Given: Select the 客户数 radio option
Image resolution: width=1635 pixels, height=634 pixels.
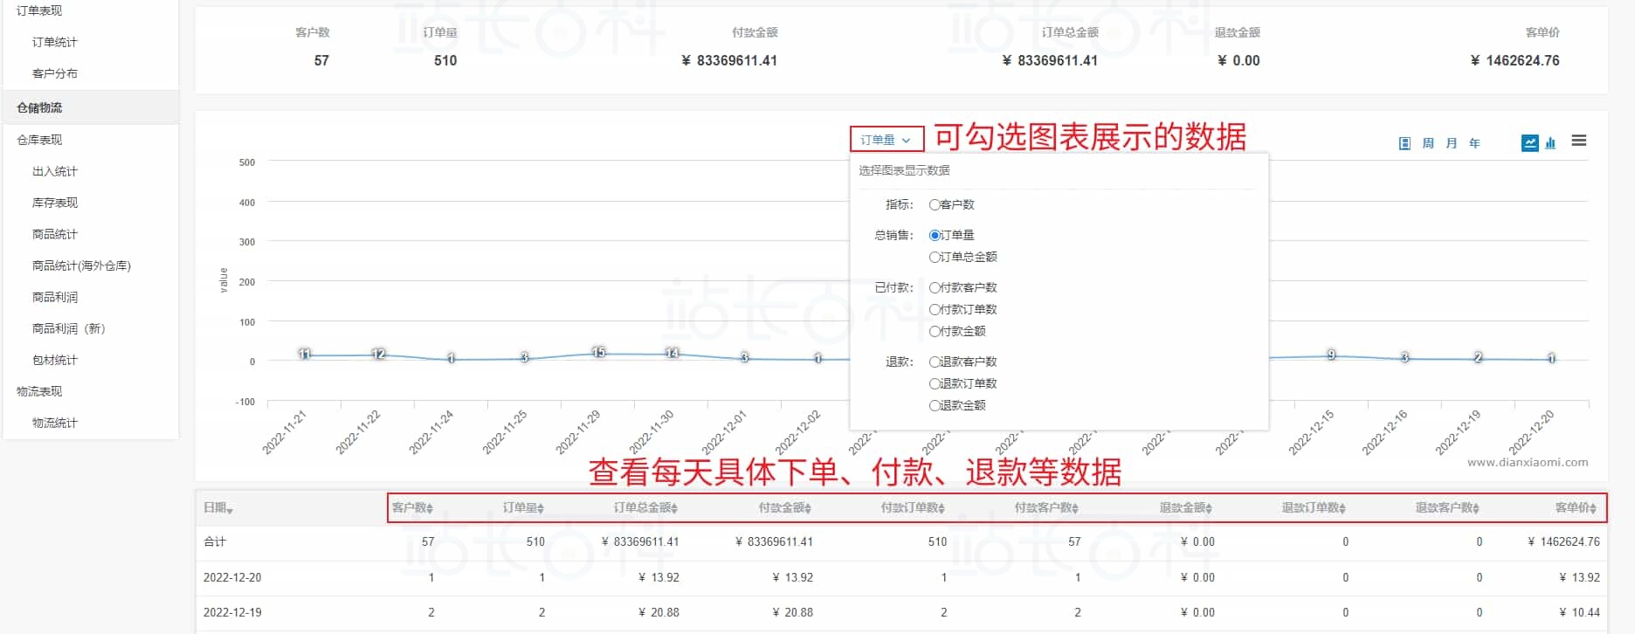Looking at the screenshot, I should [935, 204].
